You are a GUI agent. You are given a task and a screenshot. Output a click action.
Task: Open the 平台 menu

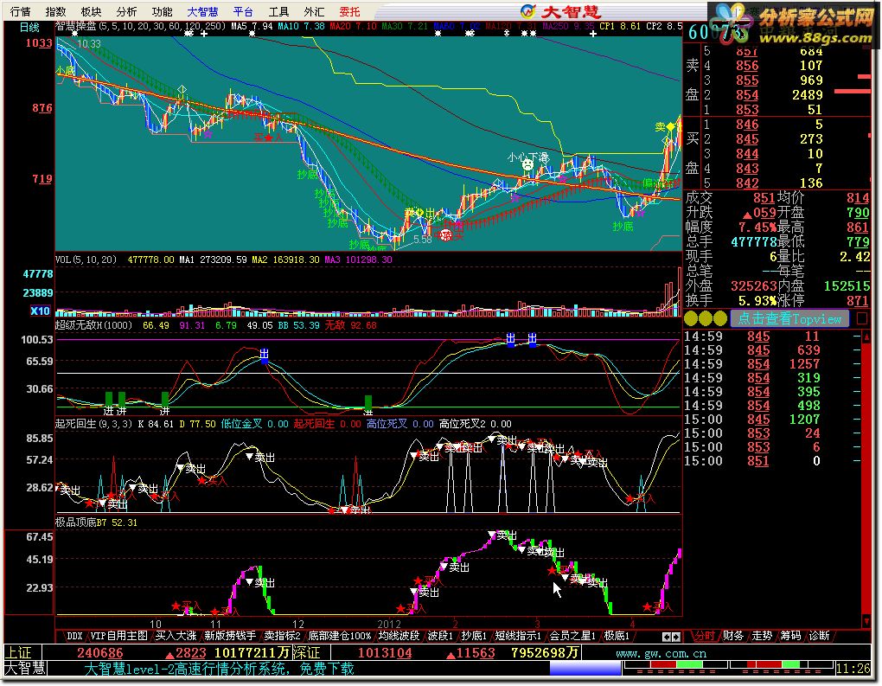click(243, 12)
